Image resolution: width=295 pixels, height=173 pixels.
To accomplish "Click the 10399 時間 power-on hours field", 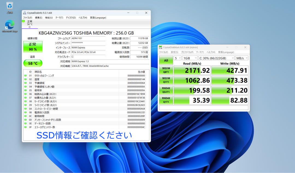I will tap(139, 57).
